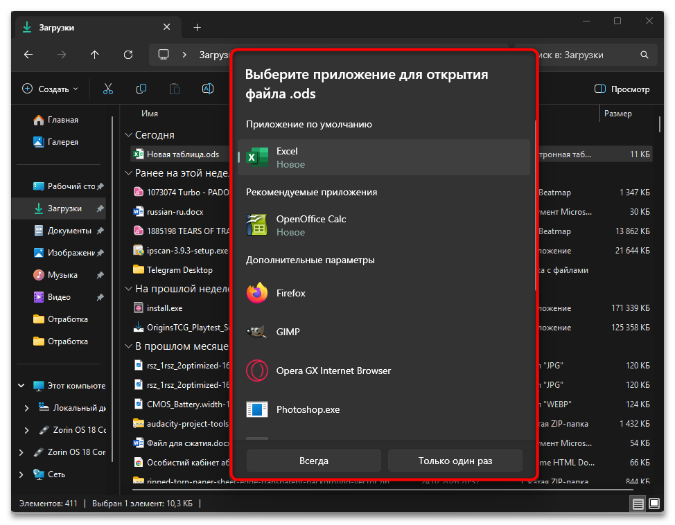Pick Firefox from the app list

pyautogui.click(x=383, y=293)
